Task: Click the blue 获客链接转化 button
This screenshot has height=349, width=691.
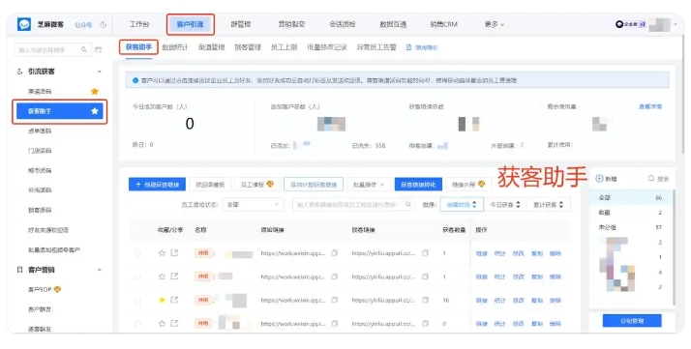Action: [x=418, y=185]
